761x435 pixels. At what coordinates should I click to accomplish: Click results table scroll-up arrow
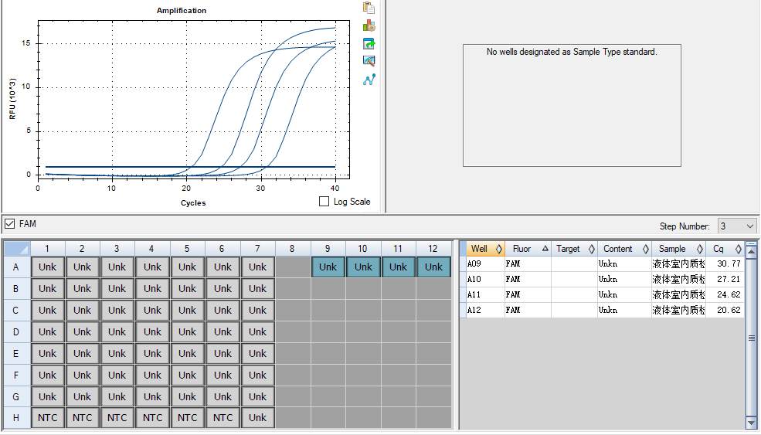coord(751,251)
